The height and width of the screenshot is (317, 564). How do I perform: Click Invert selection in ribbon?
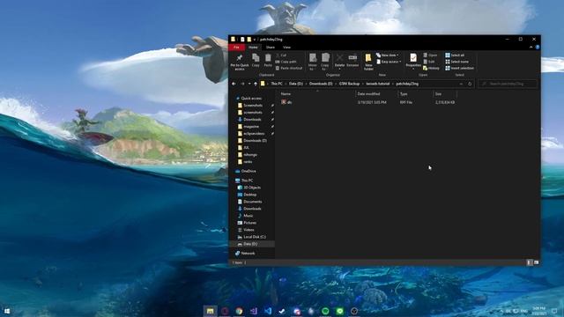coord(460,68)
